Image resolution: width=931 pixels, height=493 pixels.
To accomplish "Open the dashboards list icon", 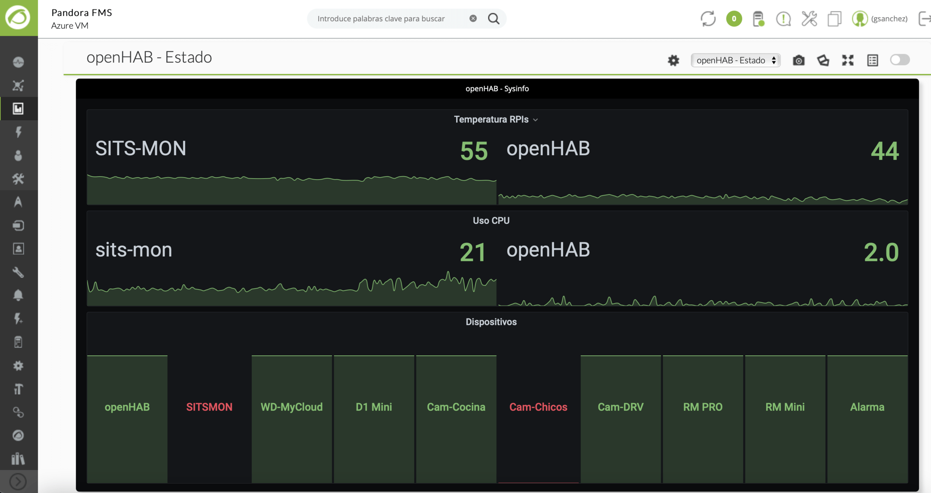I will pyautogui.click(x=873, y=60).
